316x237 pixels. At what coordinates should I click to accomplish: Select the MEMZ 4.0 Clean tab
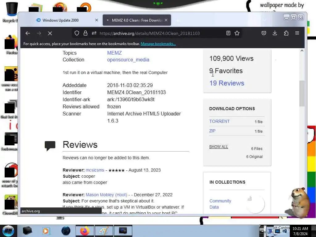(137, 20)
